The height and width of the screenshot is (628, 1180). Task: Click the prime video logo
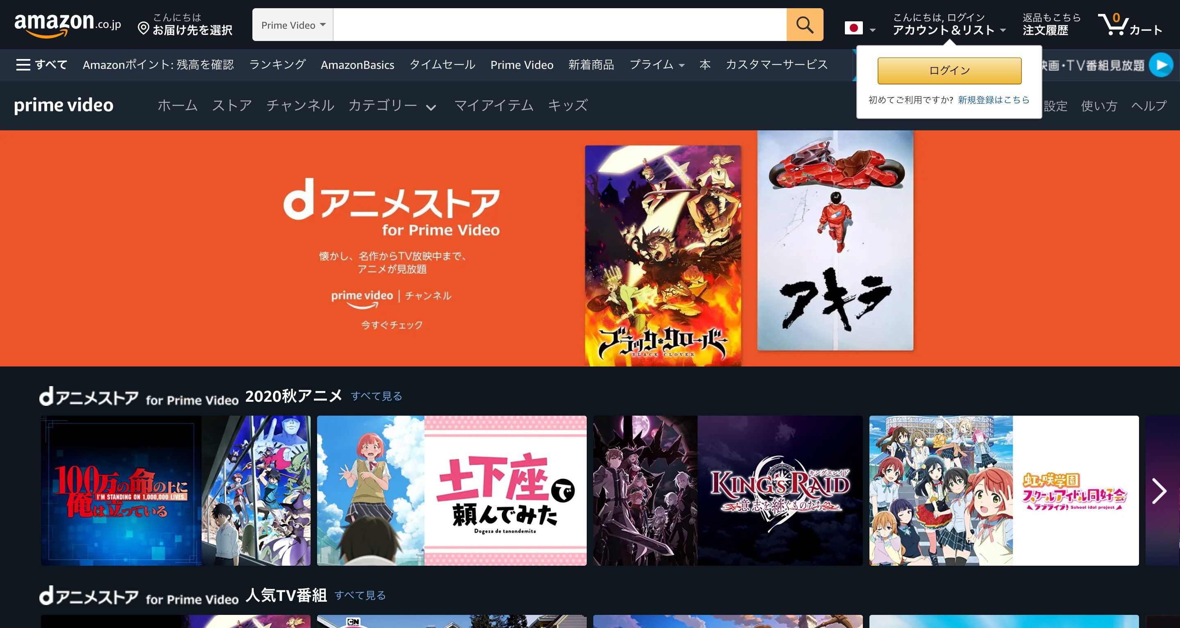pos(64,105)
